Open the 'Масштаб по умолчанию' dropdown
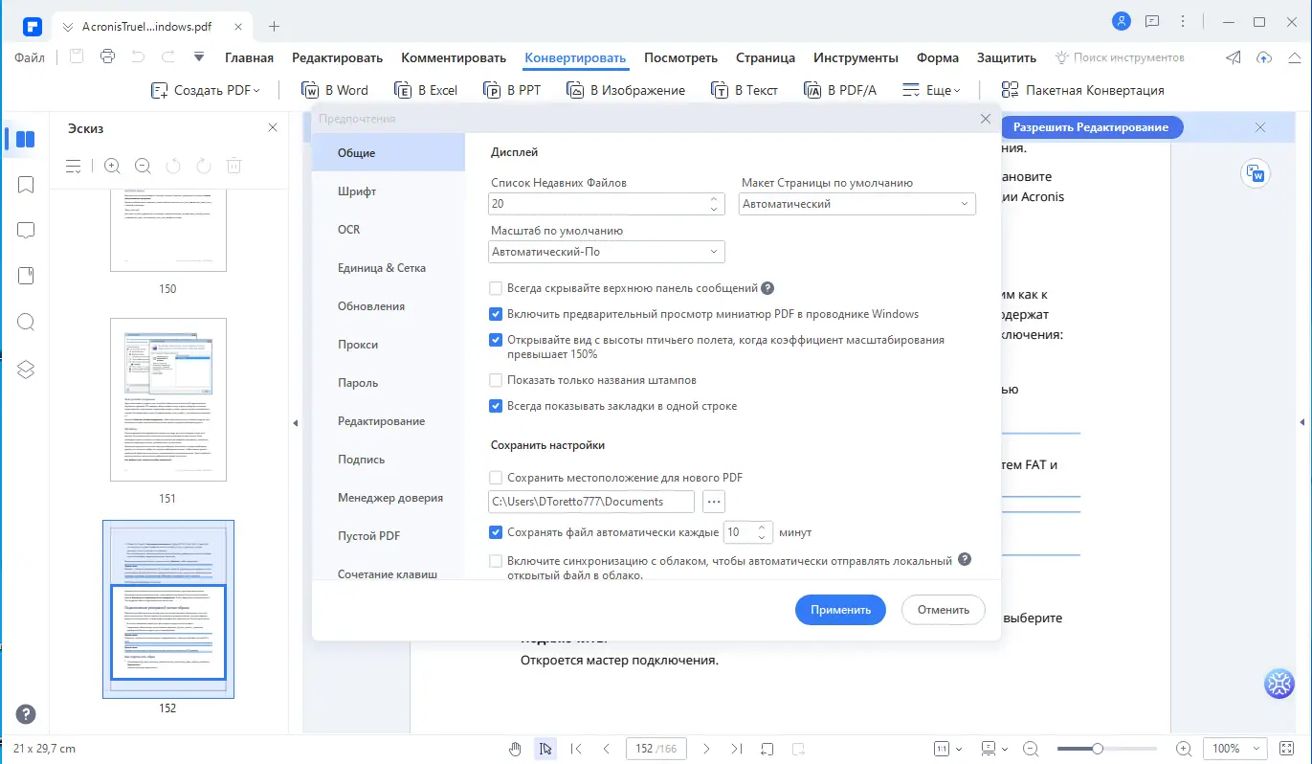Screen dimensions: 1312x764 [606, 252]
